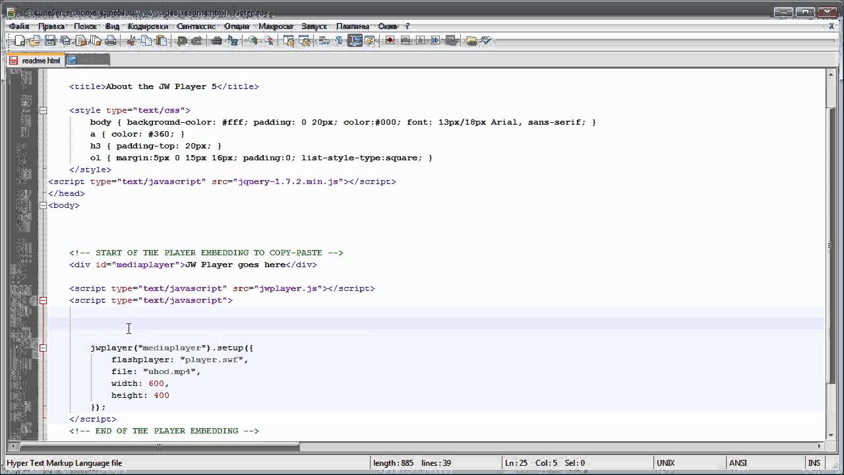Open the Окна menu
The image size is (844, 475).
coord(388,26)
